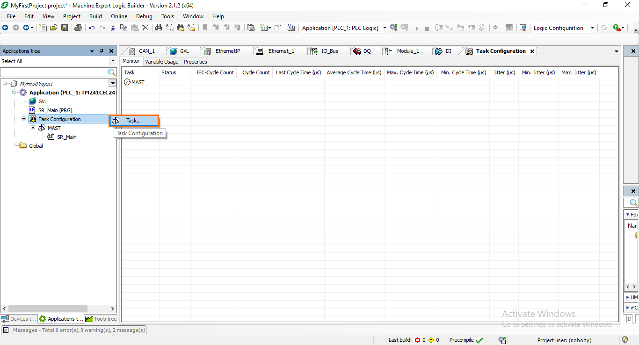The height and width of the screenshot is (345, 639).
Task: Switch to the DQ editor tab
Action: tap(367, 51)
